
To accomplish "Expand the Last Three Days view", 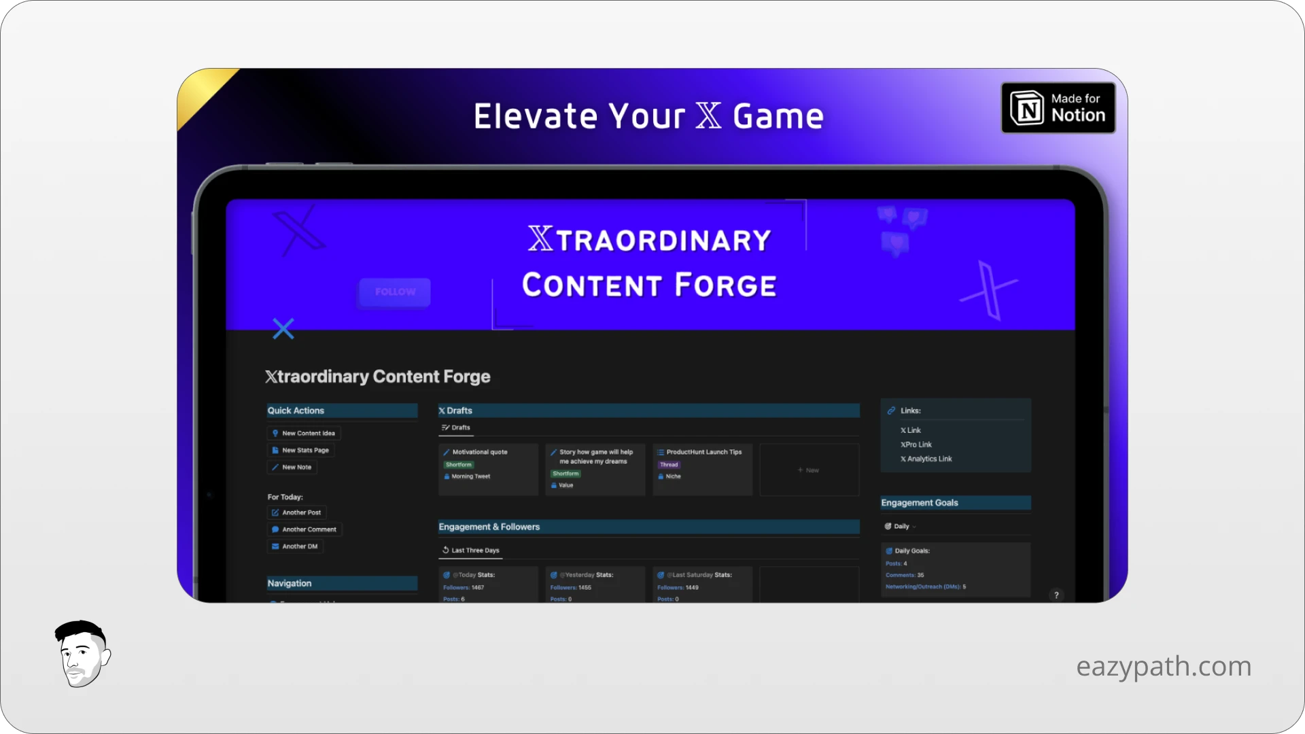I will (x=473, y=549).
